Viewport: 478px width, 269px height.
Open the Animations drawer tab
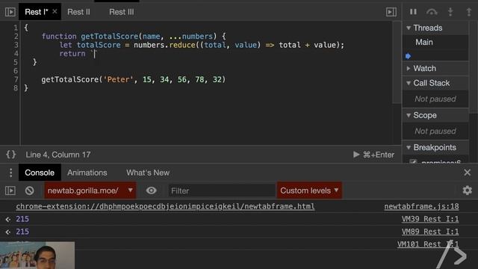(x=87, y=173)
